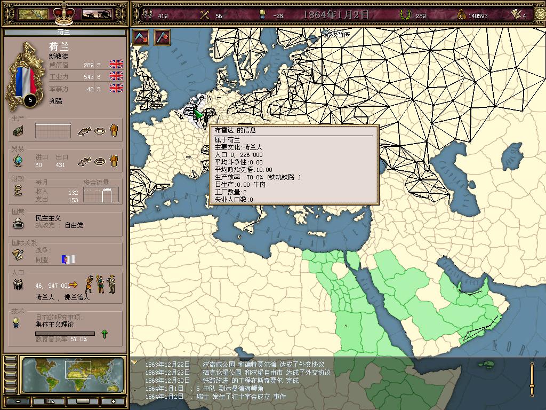Click the blue-red zigzag arrow map button
This screenshot has height=410, width=546.
140,37
